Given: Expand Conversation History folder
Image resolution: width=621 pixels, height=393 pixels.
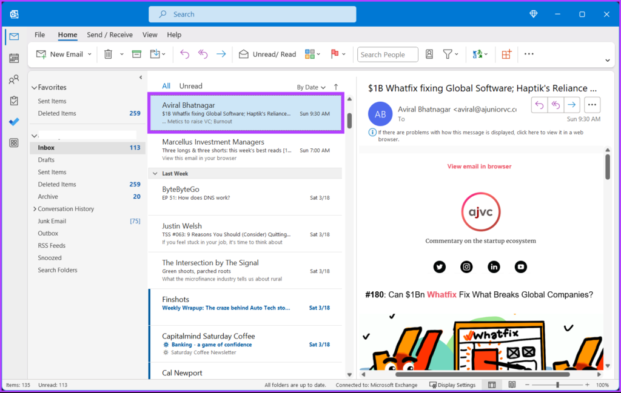Looking at the screenshot, I should click(x=35, y=209).
